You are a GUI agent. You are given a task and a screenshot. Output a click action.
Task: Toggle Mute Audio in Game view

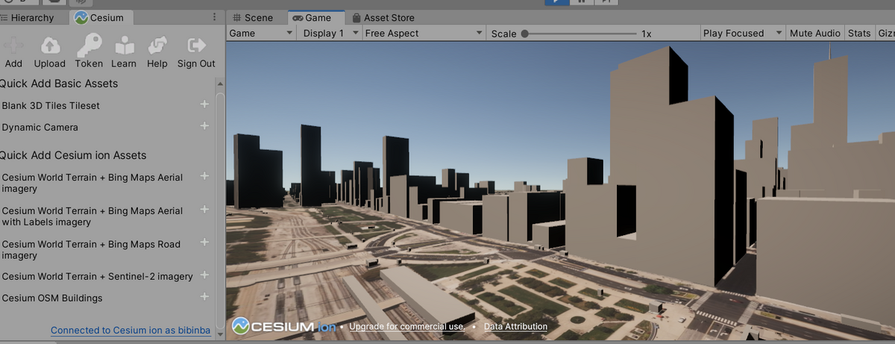click(x=815, y=33)
